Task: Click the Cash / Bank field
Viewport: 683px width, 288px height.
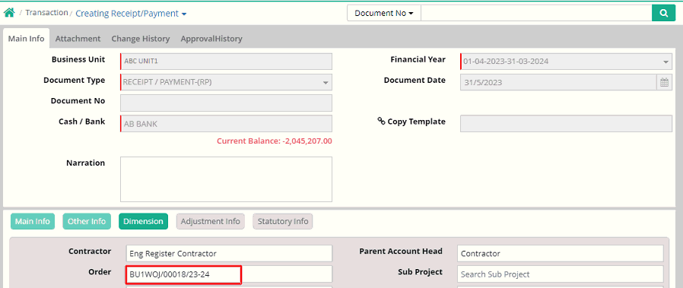Action: (x=226, y=124)
